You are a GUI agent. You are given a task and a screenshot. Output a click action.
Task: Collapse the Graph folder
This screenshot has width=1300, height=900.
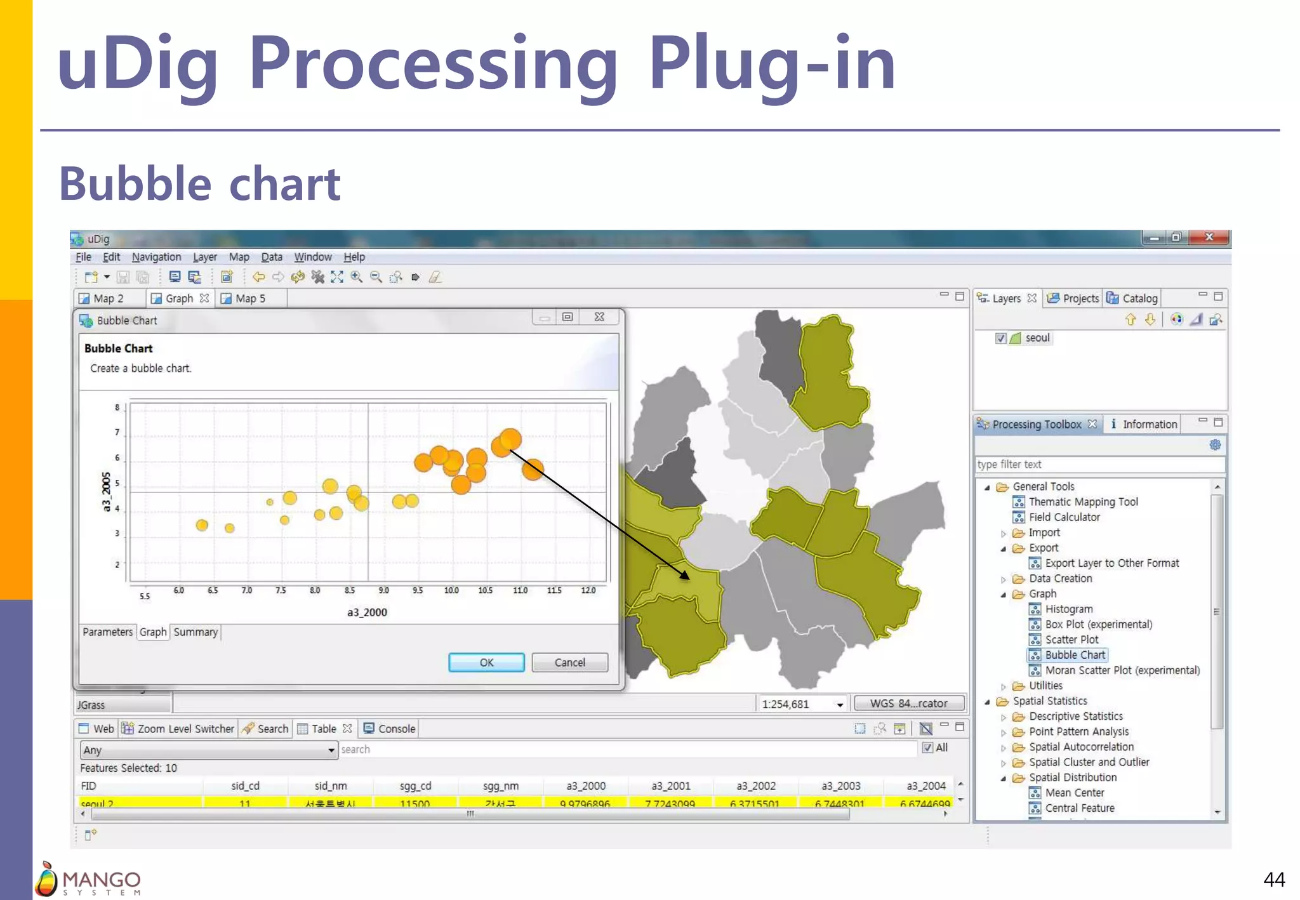tap(1004, 595)
